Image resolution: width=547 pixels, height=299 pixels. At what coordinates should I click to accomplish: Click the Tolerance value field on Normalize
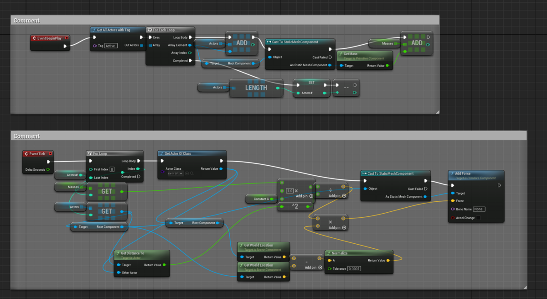354,268
